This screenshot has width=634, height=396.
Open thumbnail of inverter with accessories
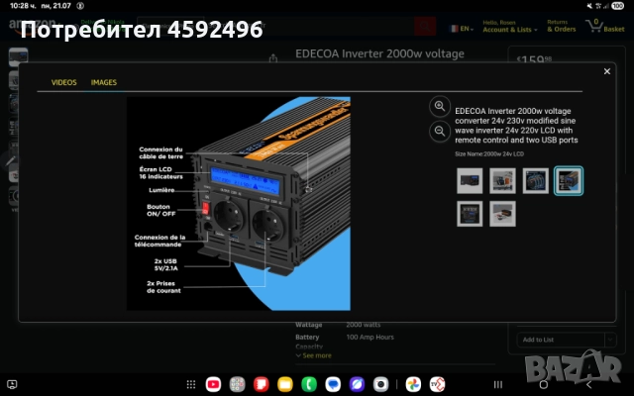pos(502,180)
